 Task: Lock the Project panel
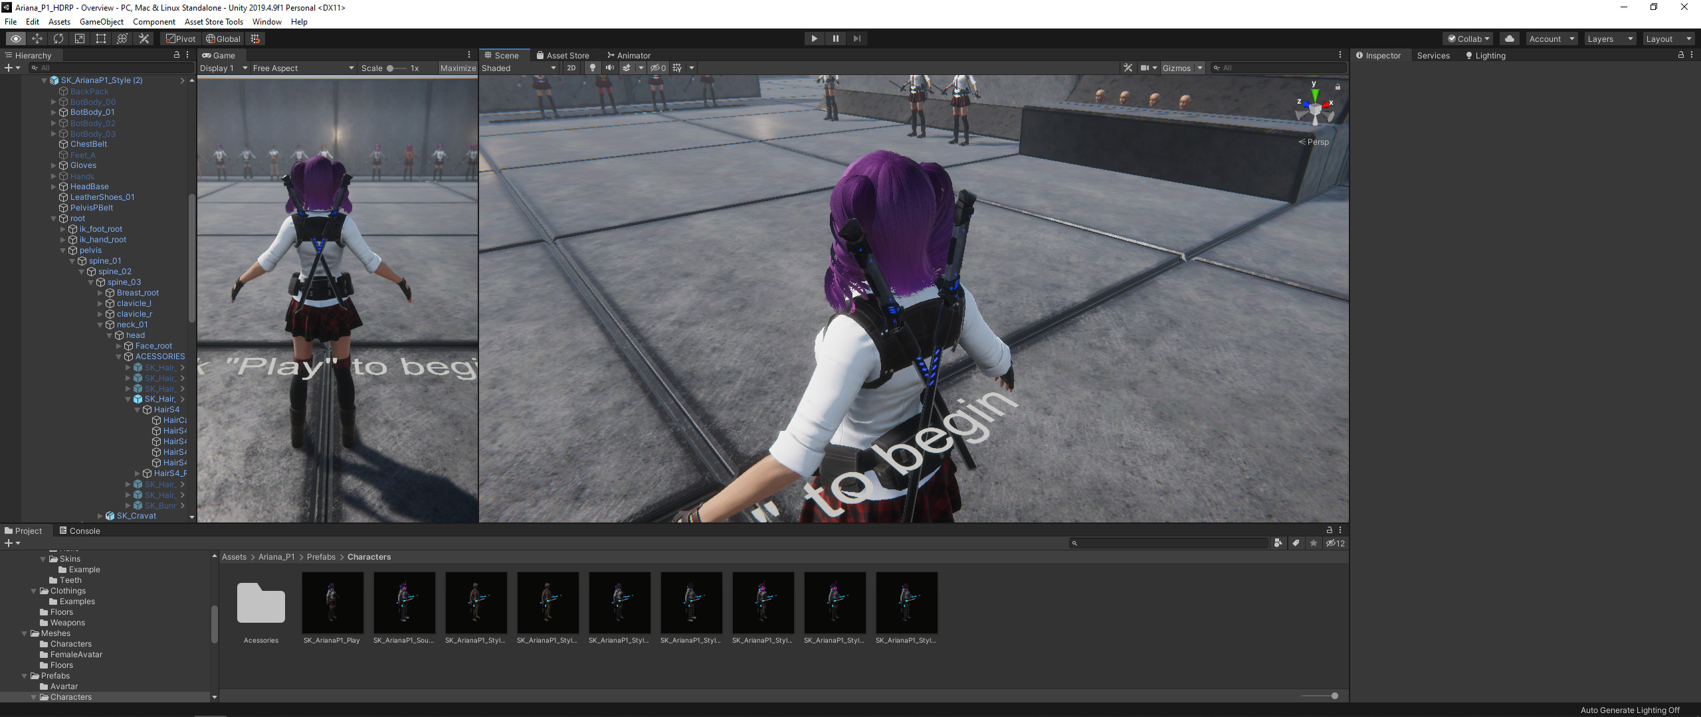[x=1330, y=530]
